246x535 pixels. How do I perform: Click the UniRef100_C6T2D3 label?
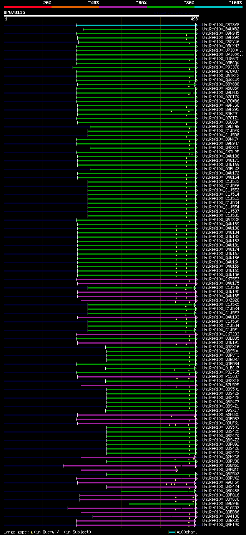tap(221, 334)
